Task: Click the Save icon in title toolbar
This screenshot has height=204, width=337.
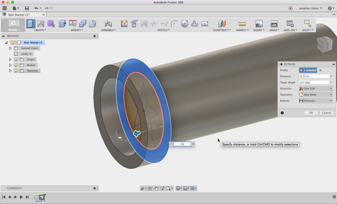Action: click(x=27, y=8)
